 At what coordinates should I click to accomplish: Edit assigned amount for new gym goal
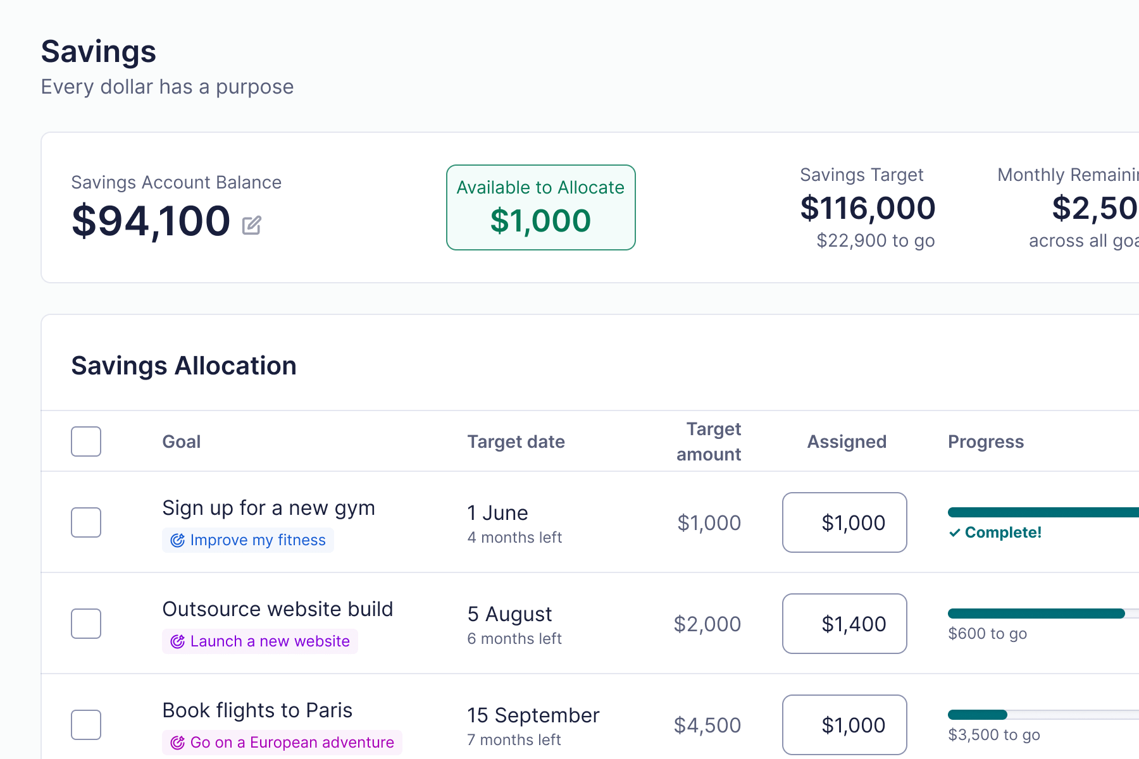tap(844, 522)
